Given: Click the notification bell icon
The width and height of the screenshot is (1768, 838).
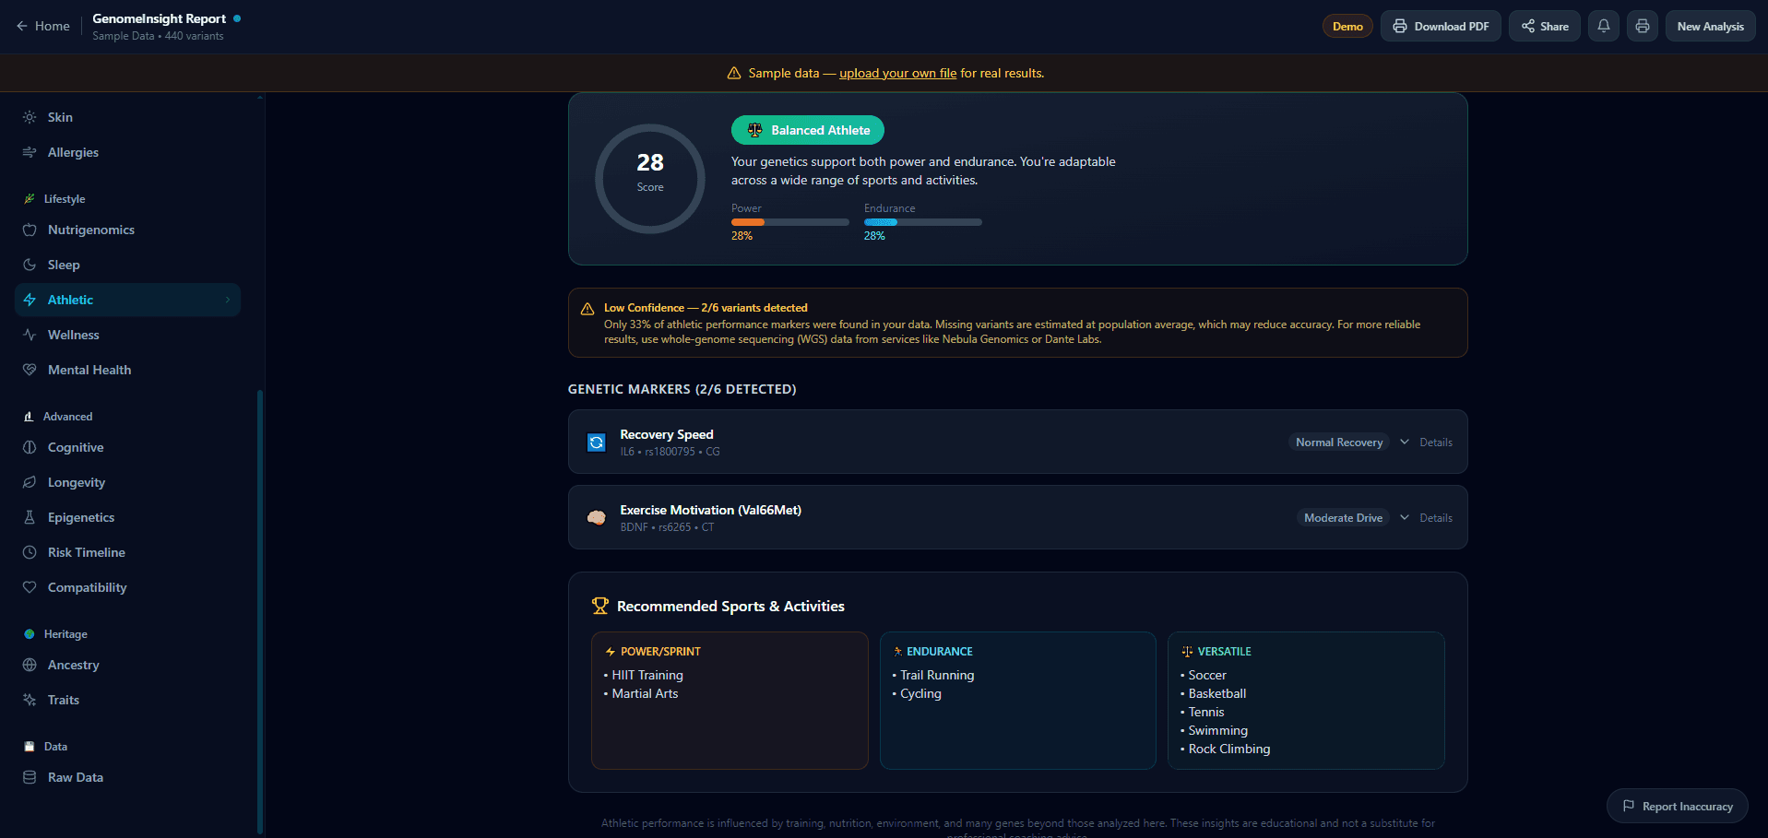Looking at the screenshot, I should pos(1603,26).
